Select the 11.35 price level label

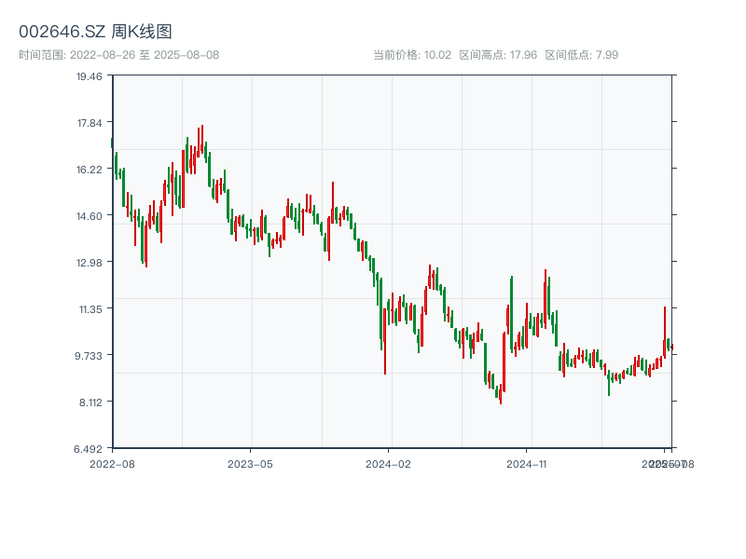[x=90, y=308]
